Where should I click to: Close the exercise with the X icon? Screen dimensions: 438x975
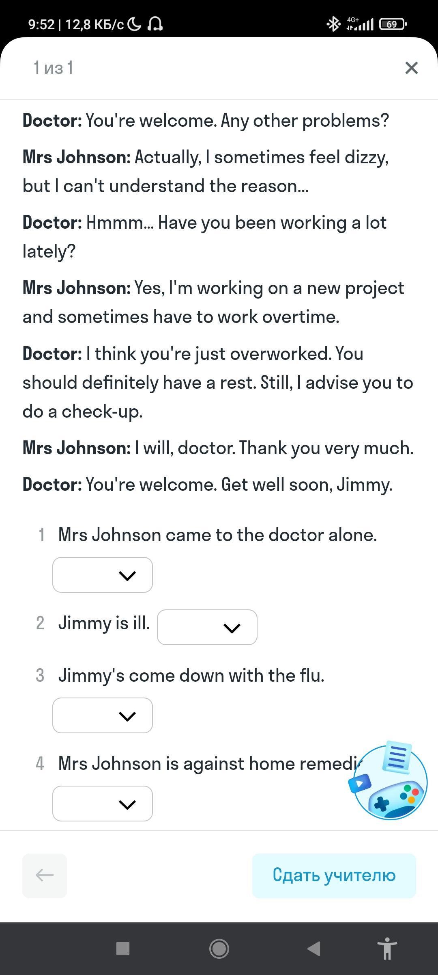click(x=411, y=68)
